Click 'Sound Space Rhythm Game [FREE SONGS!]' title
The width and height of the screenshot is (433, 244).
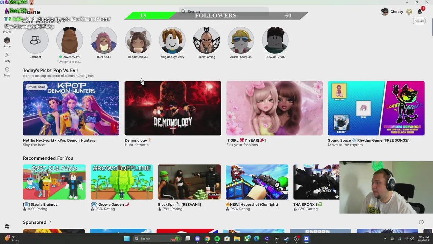tap(369, 140)
